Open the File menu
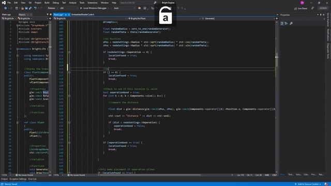331x186 pixels. coord(9,3)
